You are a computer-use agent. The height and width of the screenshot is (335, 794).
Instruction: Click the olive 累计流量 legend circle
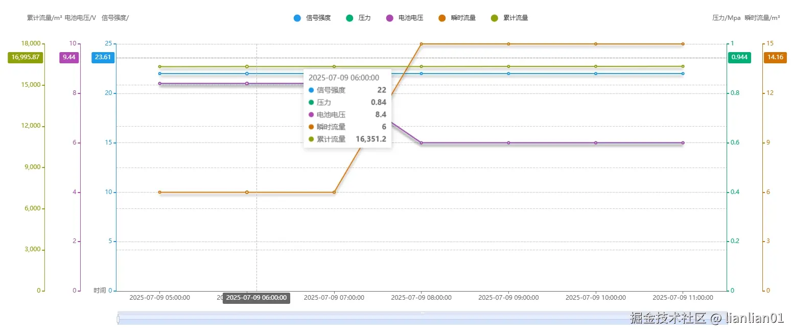pyautogui.click(x=494, y=18)
